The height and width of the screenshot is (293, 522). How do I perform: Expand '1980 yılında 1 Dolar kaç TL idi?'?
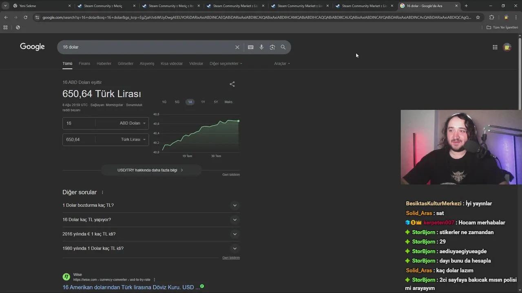coord(151,248)
